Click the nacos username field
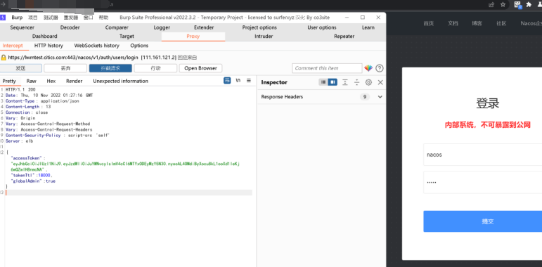 (x=482, y=155)
